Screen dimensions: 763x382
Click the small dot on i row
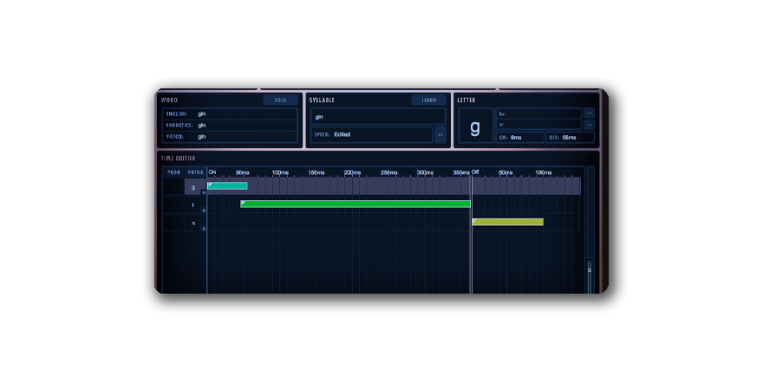[x=204, y=210]
